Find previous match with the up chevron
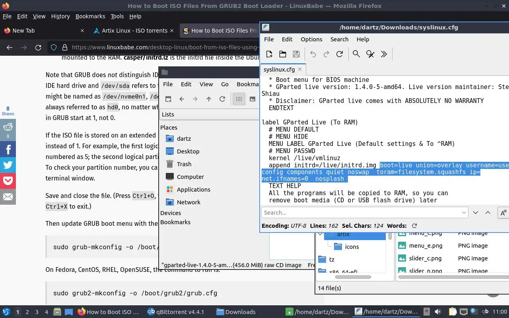 [488, 213]
